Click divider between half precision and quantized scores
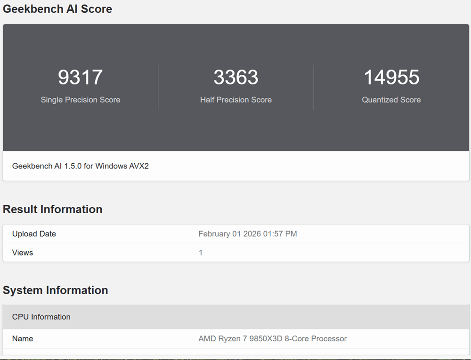The image size is (471, 360). pos(314,88)
